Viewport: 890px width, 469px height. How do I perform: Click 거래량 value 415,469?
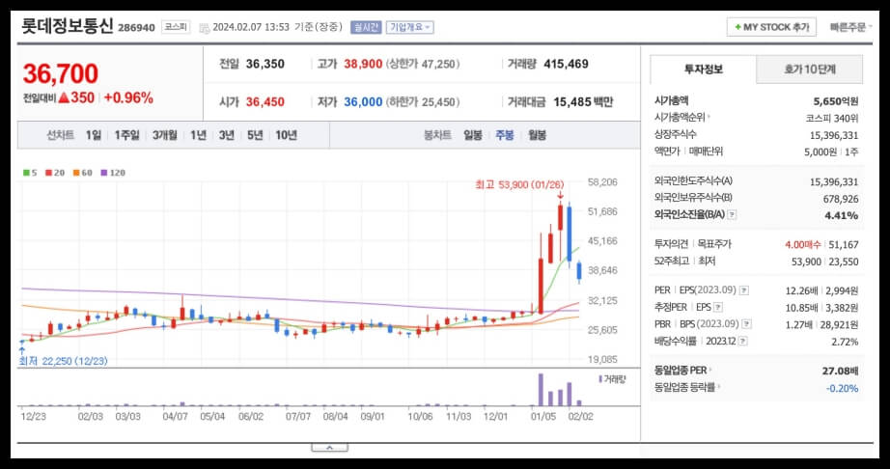566,64
